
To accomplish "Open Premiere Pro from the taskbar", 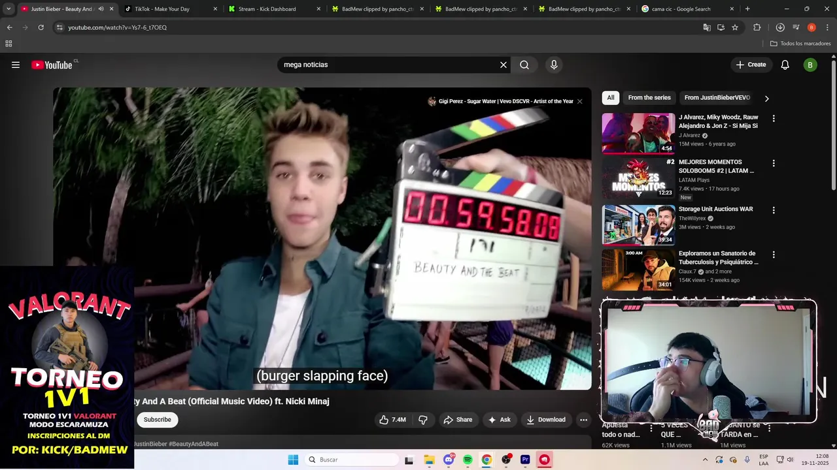I will [525, 460].
